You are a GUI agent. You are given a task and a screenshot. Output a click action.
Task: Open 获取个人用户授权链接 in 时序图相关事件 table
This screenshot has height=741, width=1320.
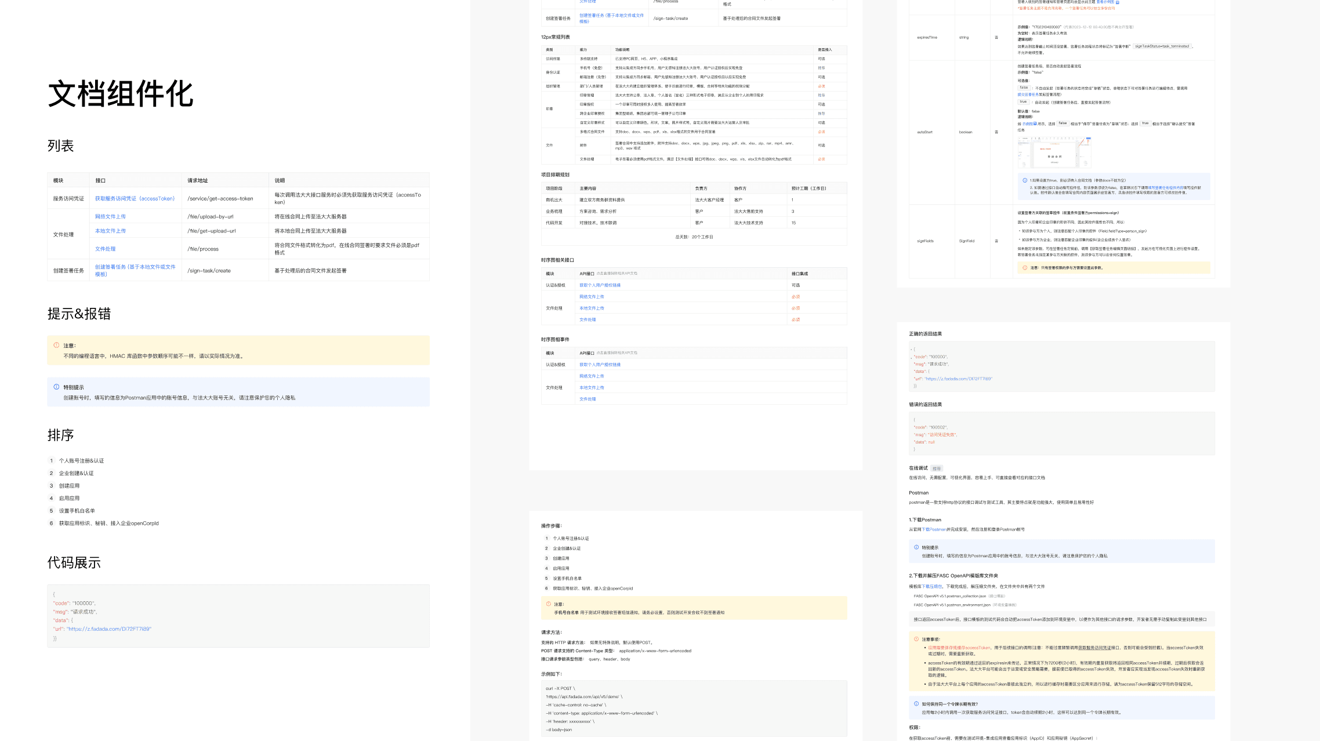600,365
